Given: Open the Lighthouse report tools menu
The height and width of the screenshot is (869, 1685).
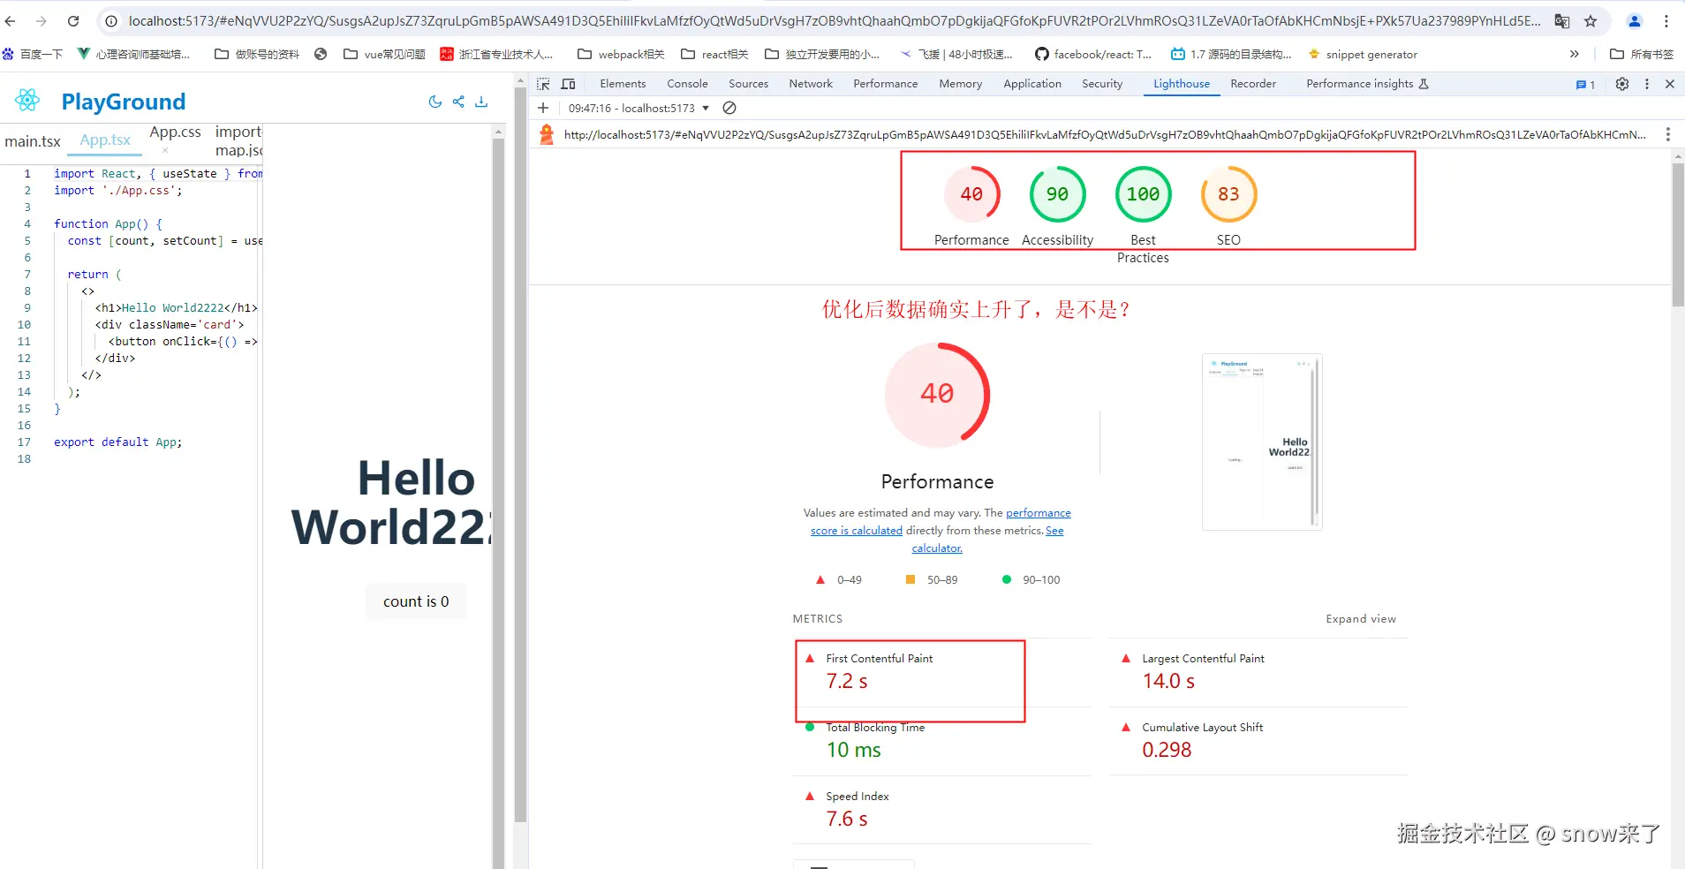Looking at the screenshot, I should (x=1668, y=134).
